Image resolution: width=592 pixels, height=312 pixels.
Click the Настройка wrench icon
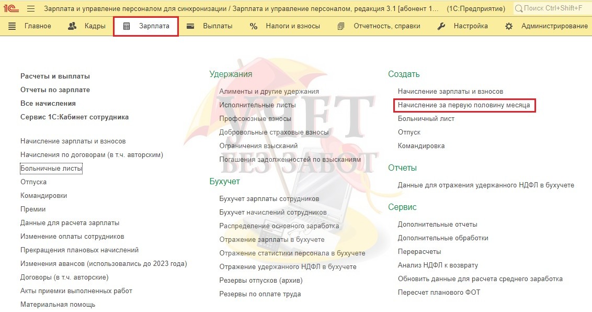click(x=441, y=26)
